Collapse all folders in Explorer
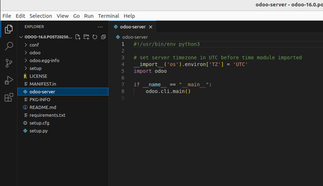The image size is (323, 186). pos(103,37)
